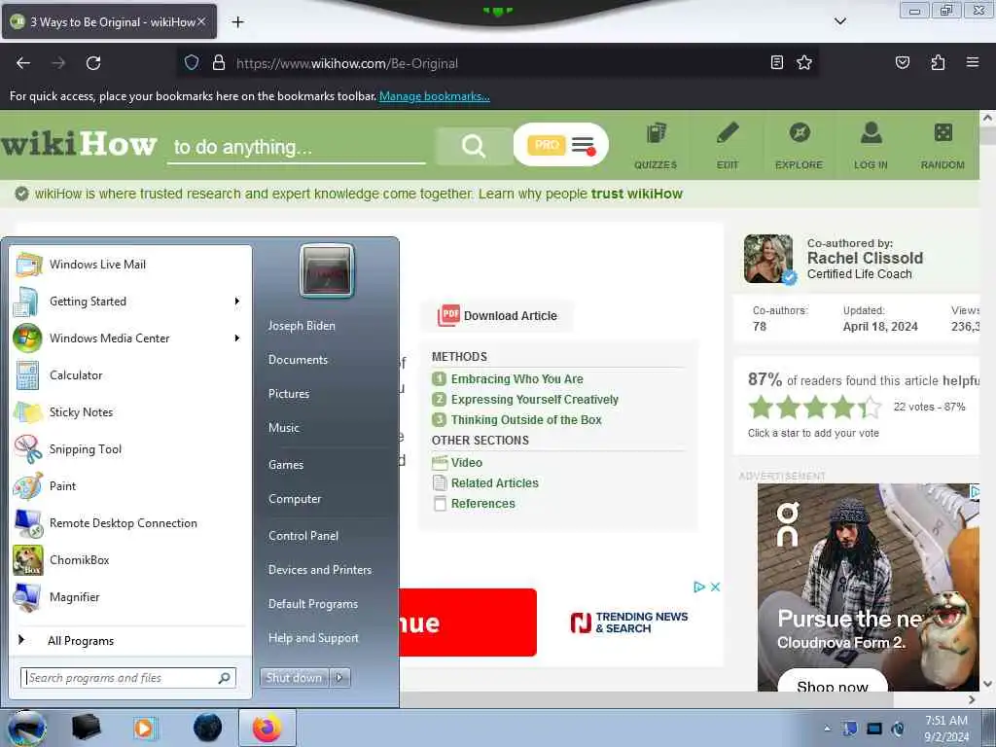Click the padlock site info icon
Viewport: 996px width, 747px height.
coord(219,63)
